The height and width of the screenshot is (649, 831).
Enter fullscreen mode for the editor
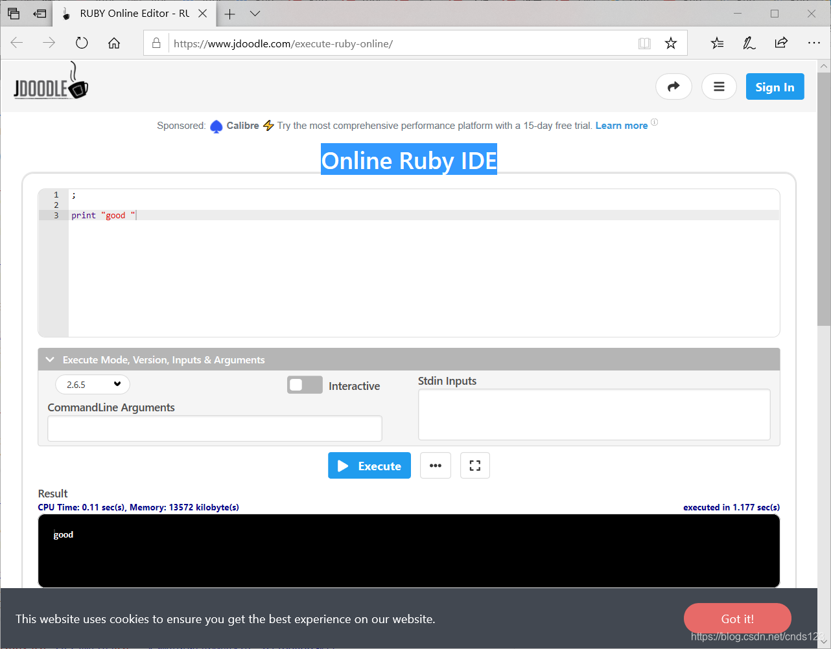[475, 465]
